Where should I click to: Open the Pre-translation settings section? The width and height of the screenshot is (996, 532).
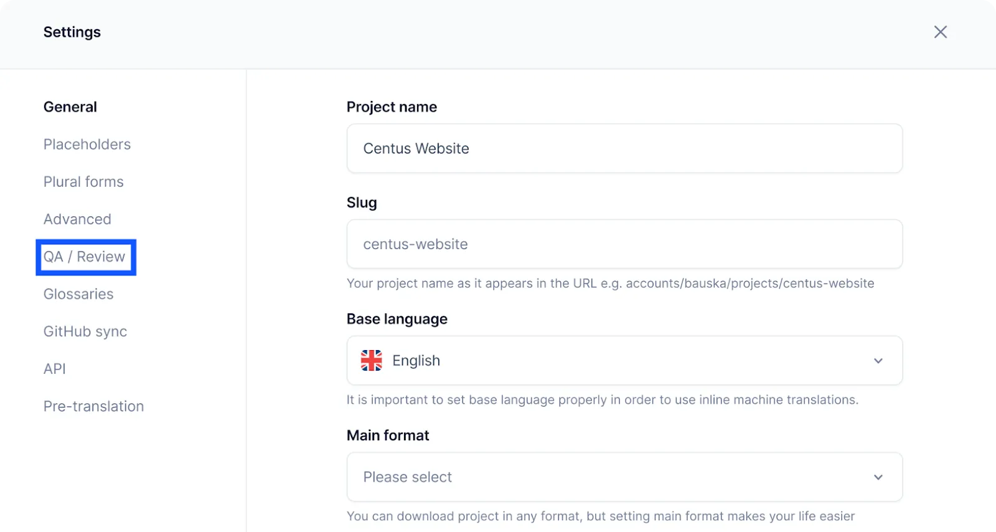point(93,406)
